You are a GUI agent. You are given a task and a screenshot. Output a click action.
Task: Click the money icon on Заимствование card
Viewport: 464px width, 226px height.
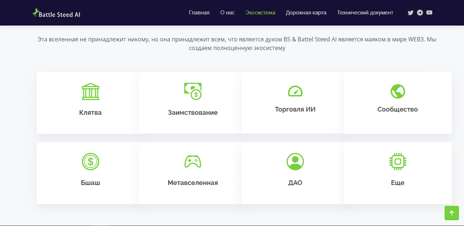pyautogui.click(x=193, y=91)
